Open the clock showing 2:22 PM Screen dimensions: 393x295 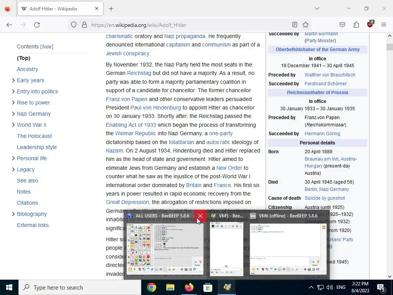click(360, 287)
